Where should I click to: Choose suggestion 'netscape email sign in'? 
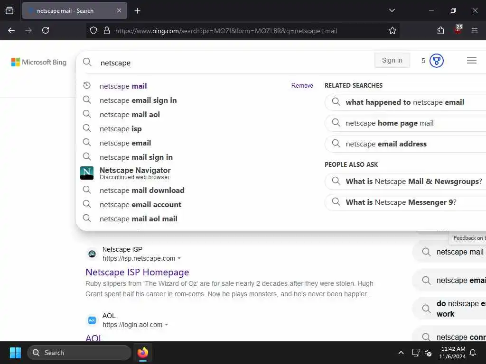coord(138,100)
